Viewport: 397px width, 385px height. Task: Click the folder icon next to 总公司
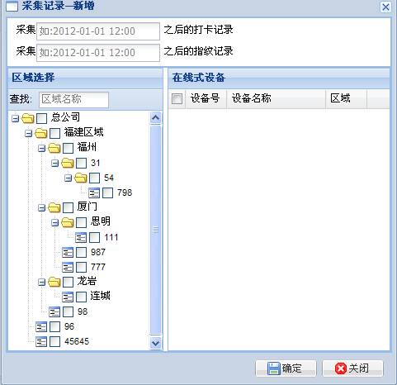pyautogui.click(x=28, y=119)
